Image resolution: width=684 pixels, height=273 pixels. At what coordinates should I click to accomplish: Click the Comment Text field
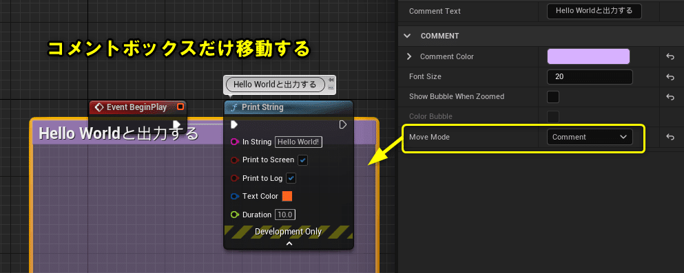click(594, 11)
